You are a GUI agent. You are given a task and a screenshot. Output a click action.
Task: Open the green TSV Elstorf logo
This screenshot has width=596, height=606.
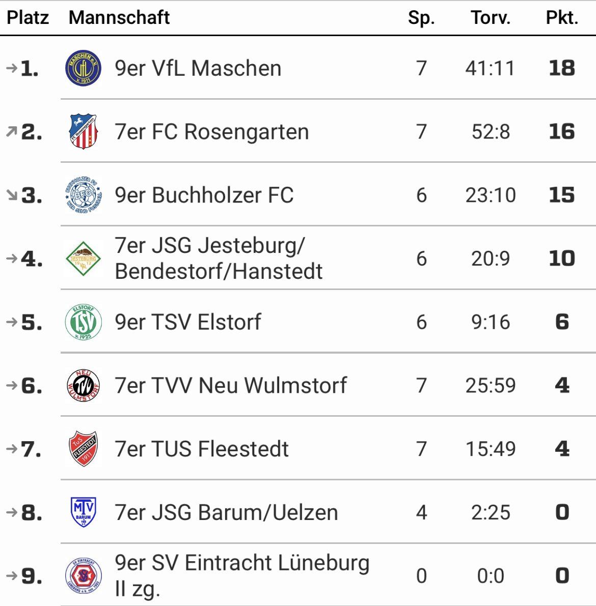click(83, 322)
